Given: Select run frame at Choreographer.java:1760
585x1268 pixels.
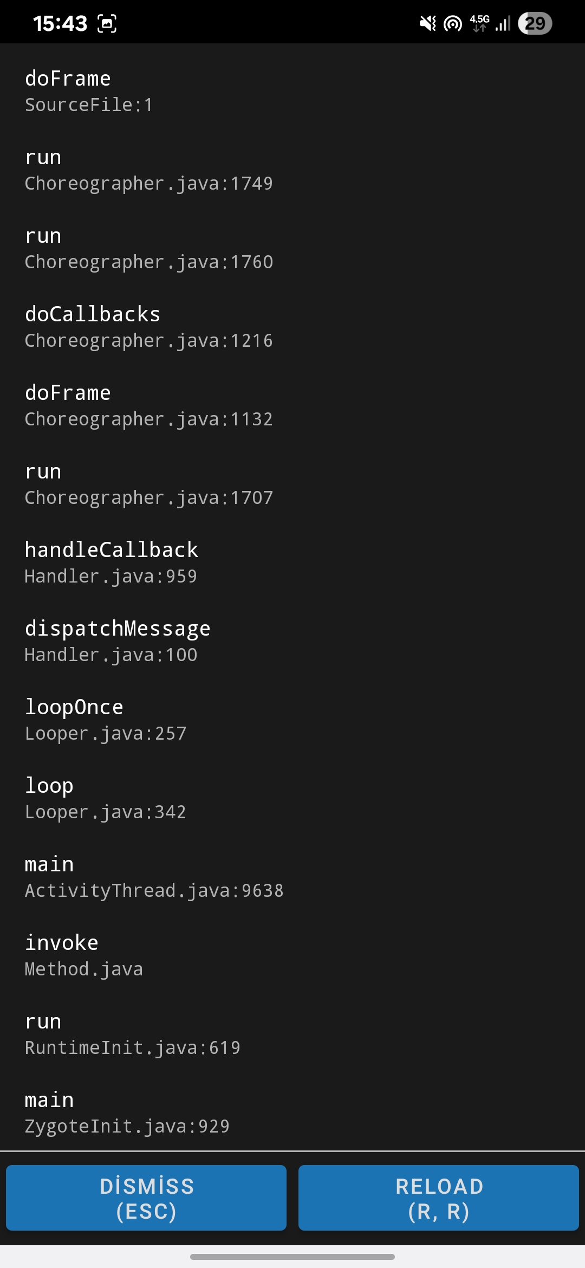Looking at the screenshot, I should 292,248.
